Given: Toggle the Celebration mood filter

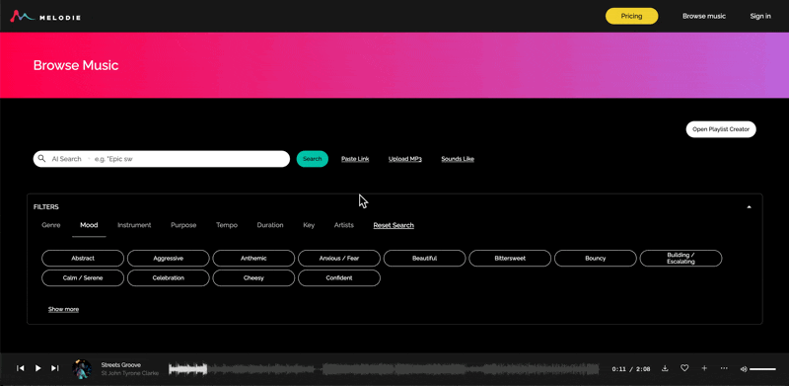Looking at the screenshot, I should [x=168, y=277].
